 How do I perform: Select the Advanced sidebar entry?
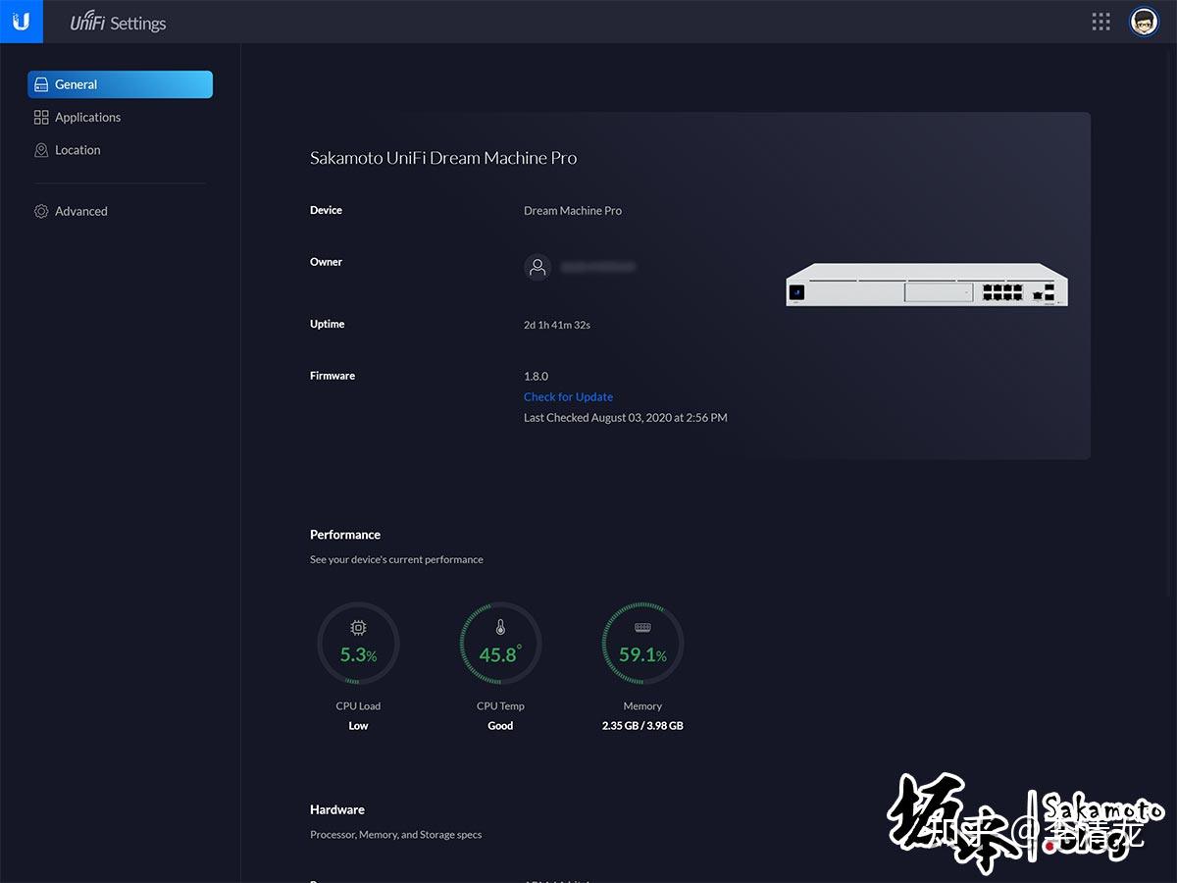pos(81,211)
